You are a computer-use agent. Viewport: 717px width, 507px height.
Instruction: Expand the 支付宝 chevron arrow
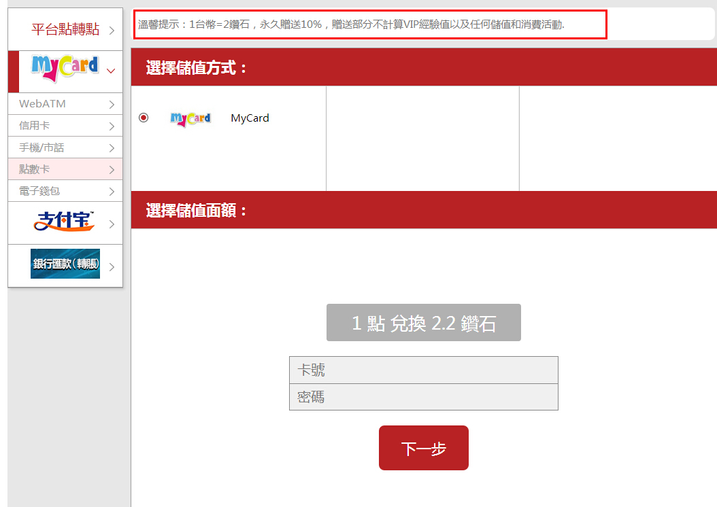tap(112, 224)
